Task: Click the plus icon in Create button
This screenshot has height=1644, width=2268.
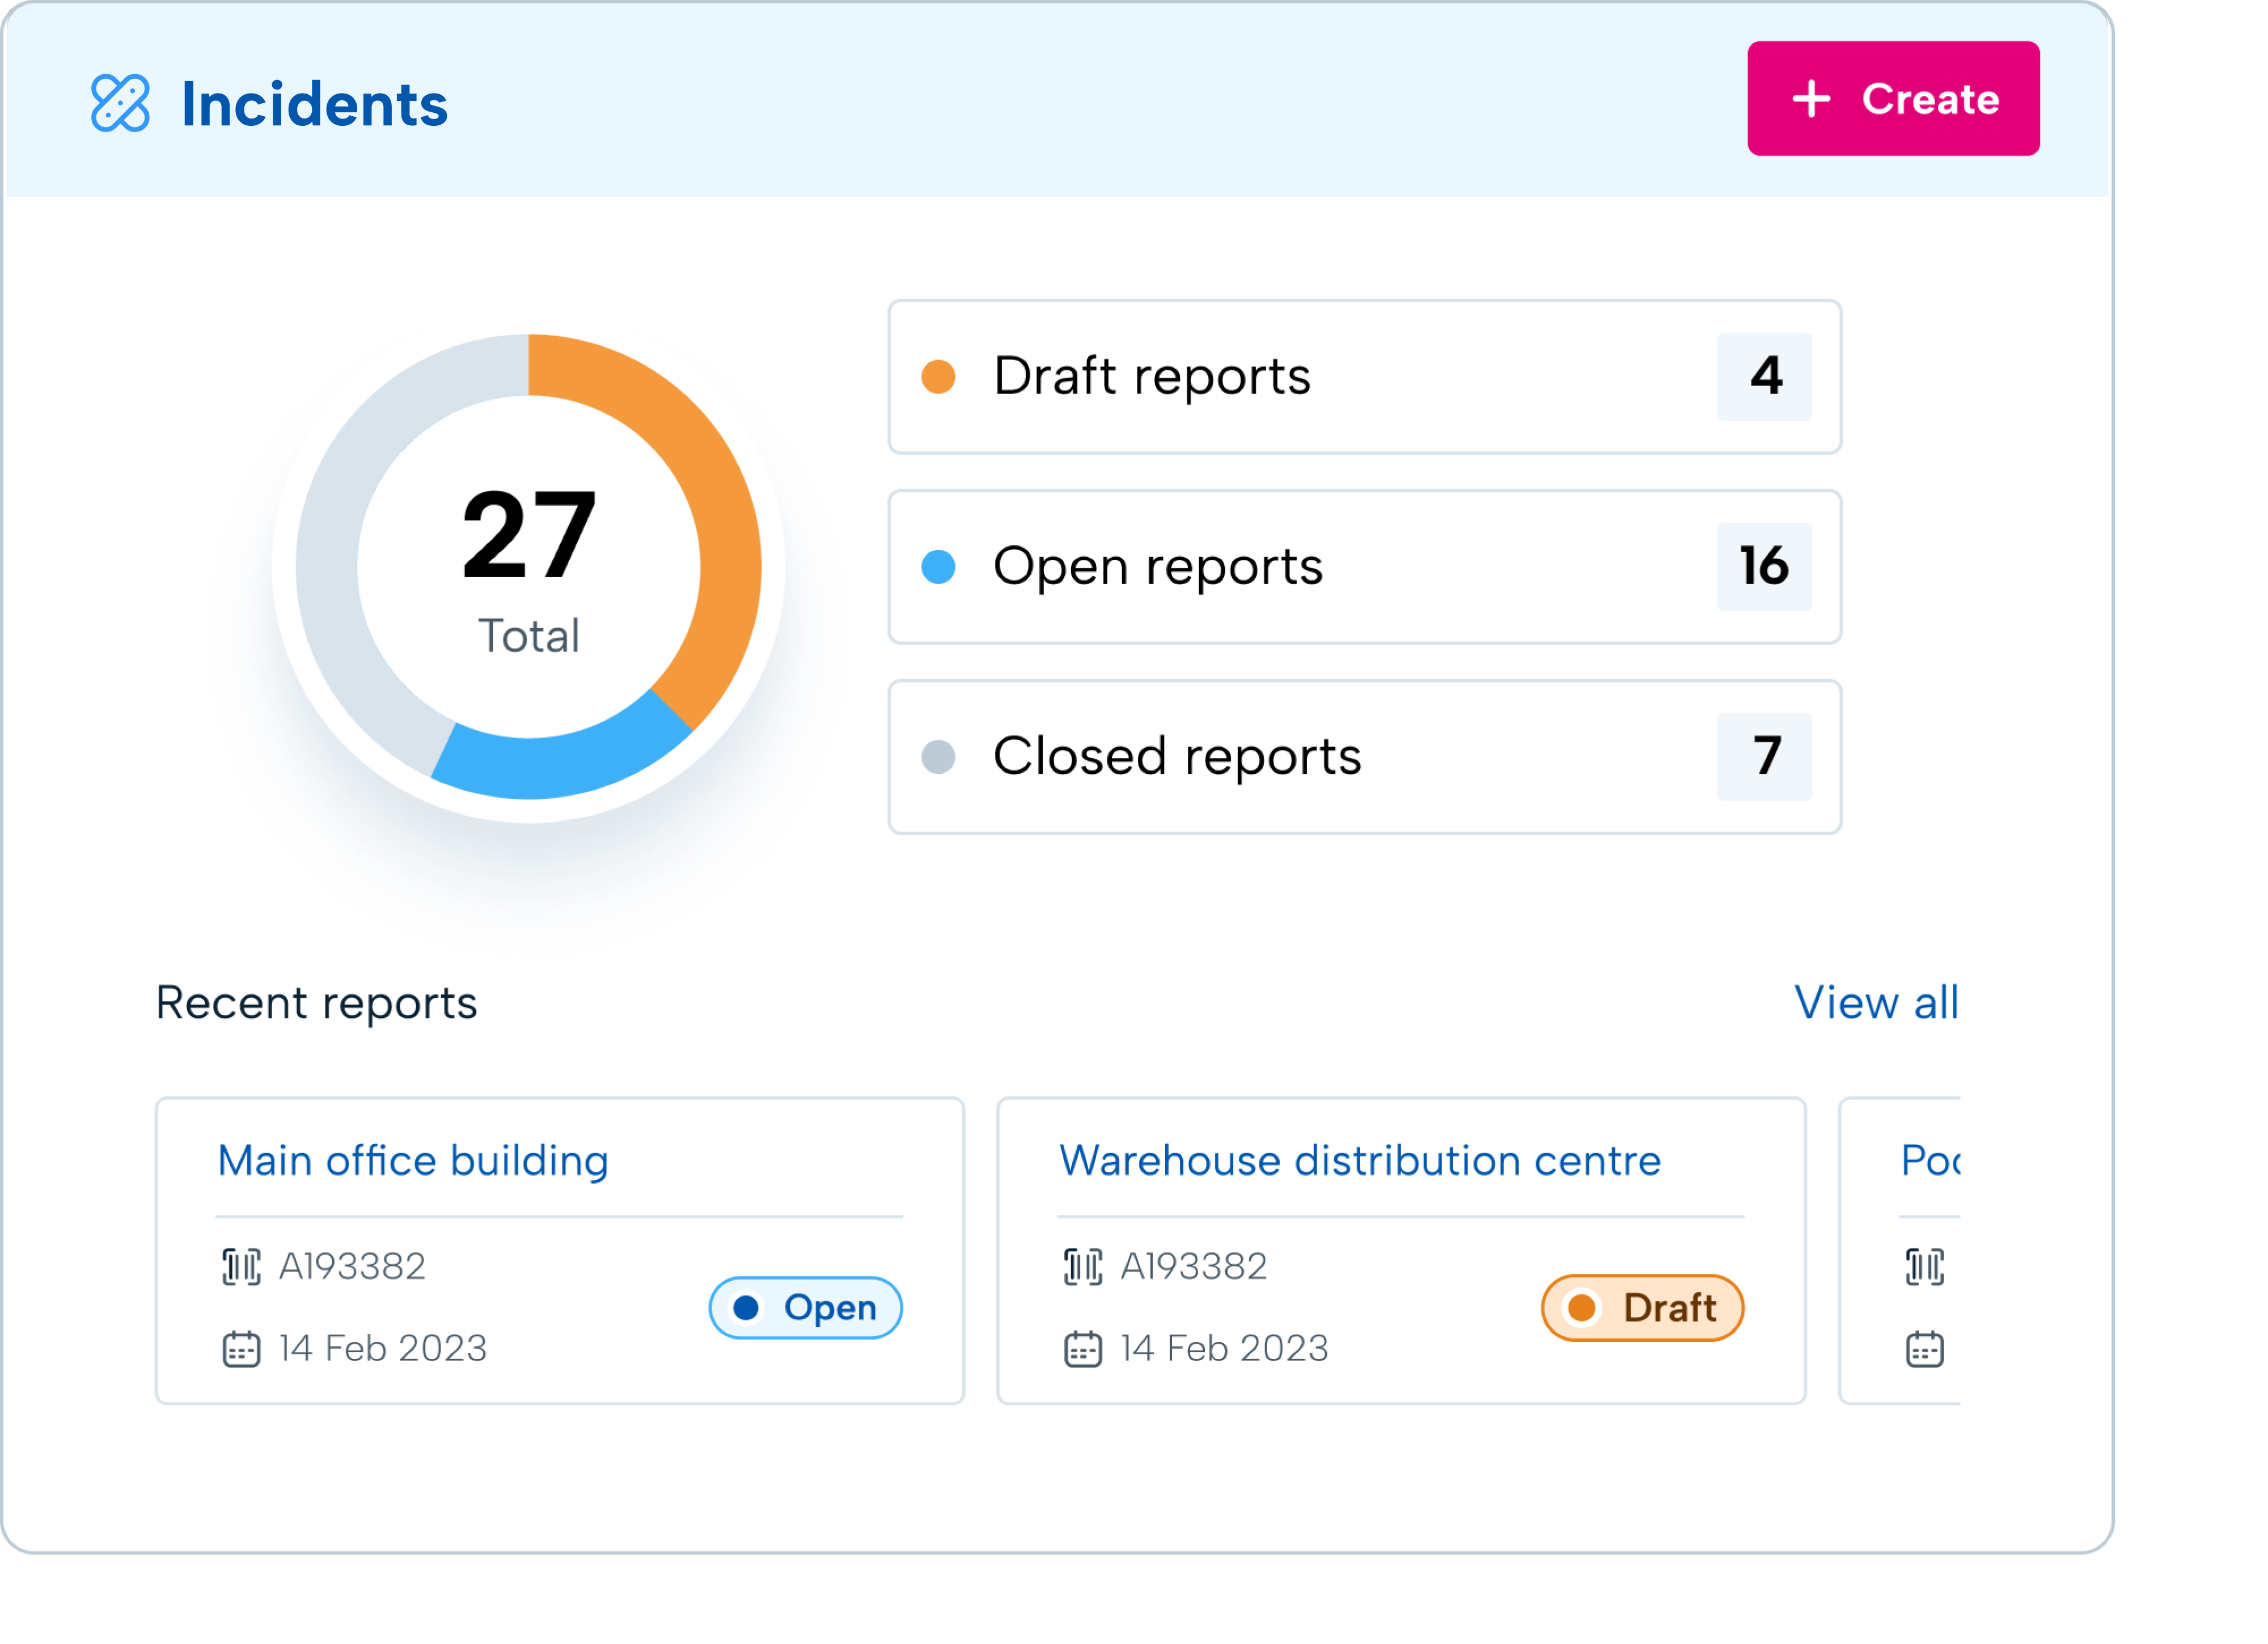Action: coord(1811,99)
